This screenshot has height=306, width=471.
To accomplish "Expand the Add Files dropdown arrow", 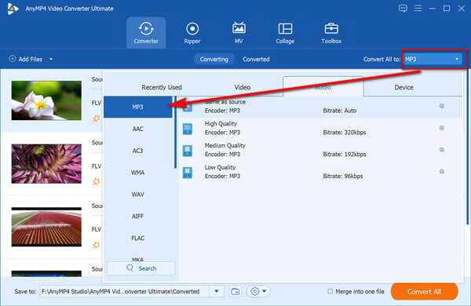I will 51,59.
